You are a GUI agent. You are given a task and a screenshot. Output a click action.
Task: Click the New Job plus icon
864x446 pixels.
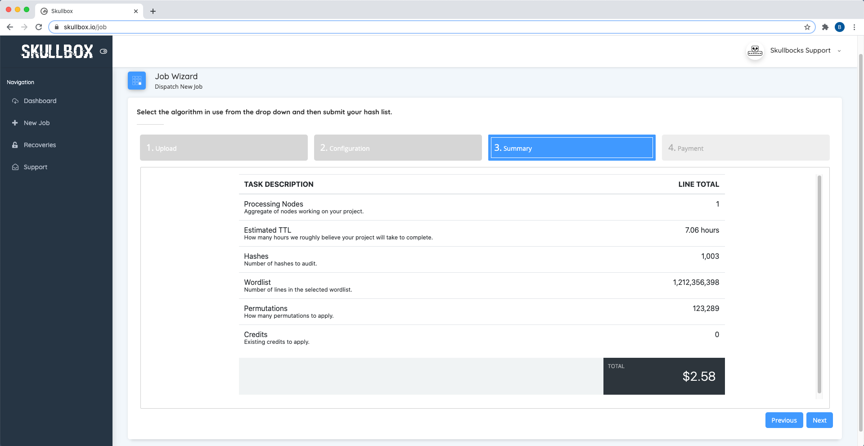point(15,122)
